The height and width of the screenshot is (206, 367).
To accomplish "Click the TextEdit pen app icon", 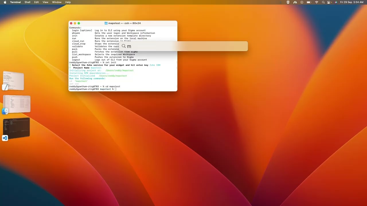I will coord(5,87).
